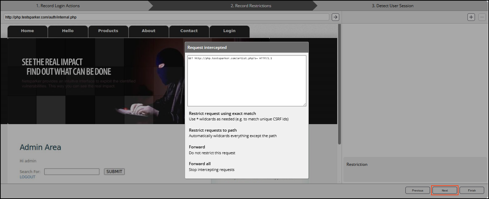The width and height of the screenshot is (489, 199).
Task: Click the LOGOUT link
Action: [27, 177]
